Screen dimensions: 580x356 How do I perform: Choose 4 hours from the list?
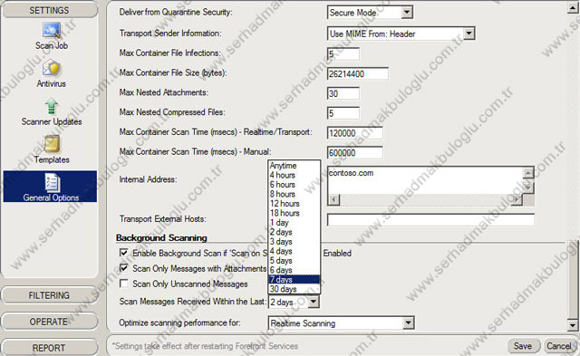click(294, 175)
